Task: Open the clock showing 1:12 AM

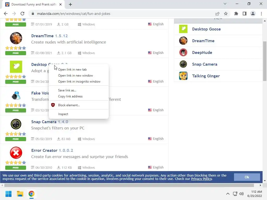Action: (255, 194)
